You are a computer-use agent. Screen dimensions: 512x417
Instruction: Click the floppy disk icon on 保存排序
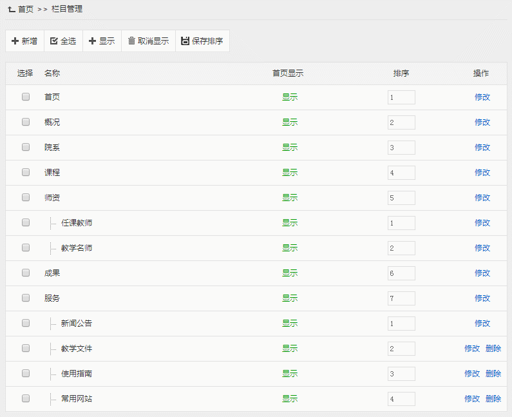click(x=185, y=41)
